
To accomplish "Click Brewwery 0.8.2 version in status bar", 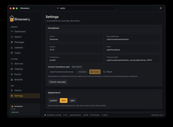I will point(157,115).
